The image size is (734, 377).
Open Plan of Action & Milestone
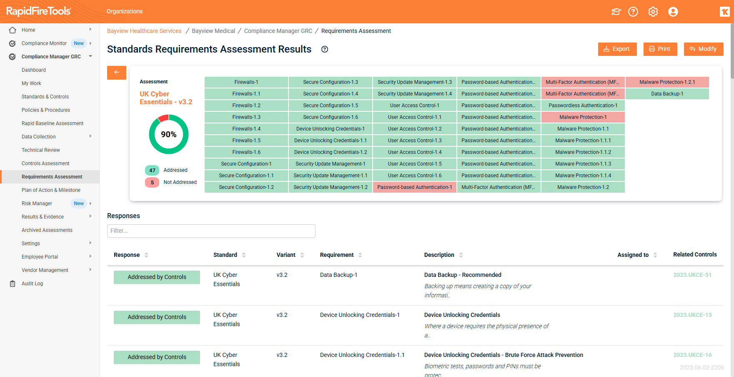coord(51,190)
